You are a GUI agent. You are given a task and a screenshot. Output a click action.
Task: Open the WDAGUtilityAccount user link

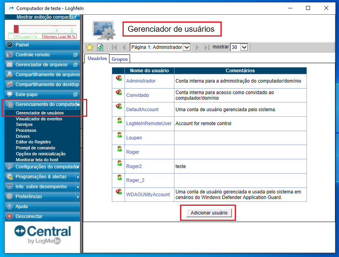click(148, 194)
